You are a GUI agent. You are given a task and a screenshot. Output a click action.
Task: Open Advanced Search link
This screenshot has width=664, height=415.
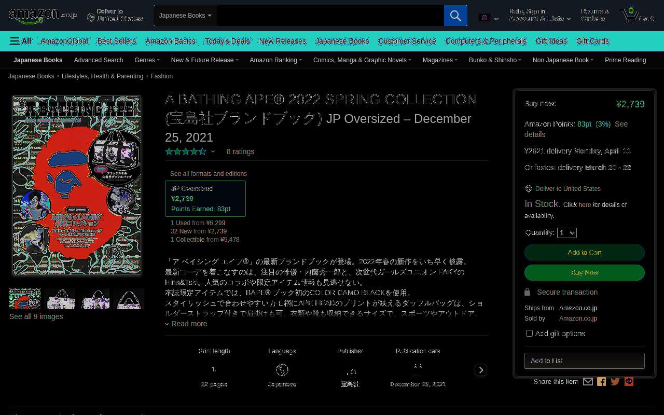point(99,60)
